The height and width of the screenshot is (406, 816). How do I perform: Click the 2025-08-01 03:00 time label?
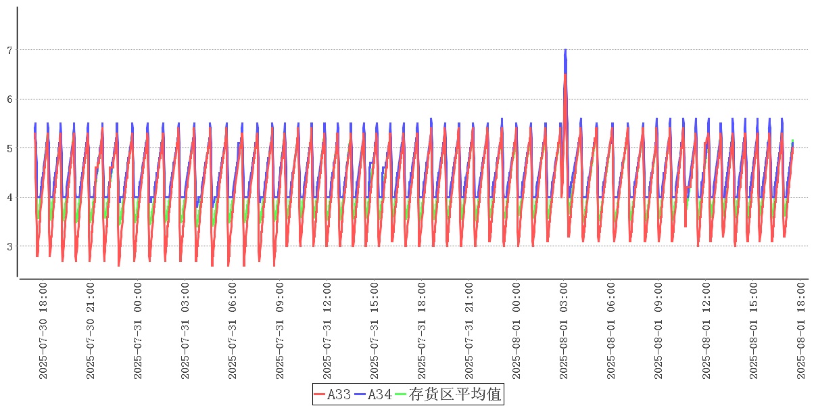pyautogui.click(x=564, y=331)
